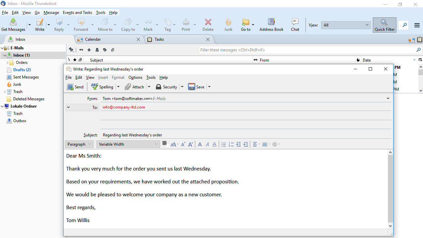Click the Write new message icon
The height and width of the screenshot is (238, 423).
point(40,22)
